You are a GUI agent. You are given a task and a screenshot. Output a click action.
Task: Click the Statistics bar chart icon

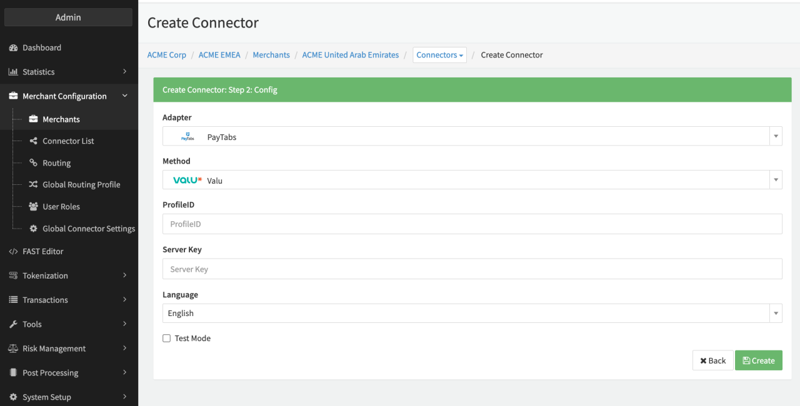point(13,72)
